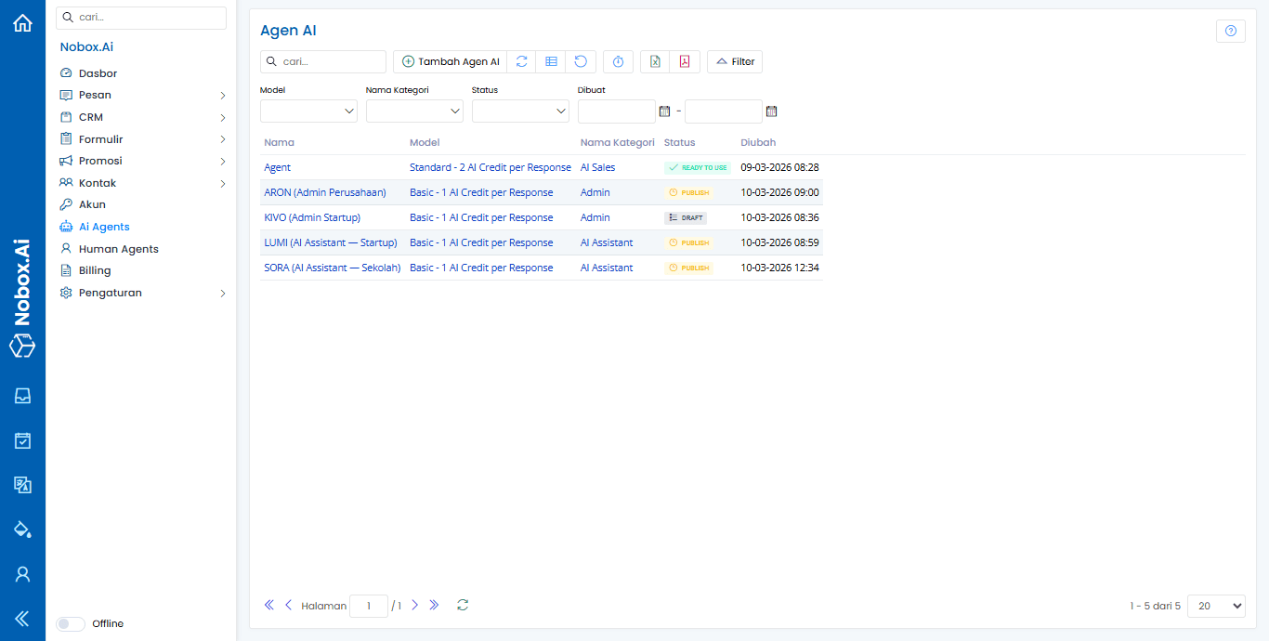Click the Export to Excel icon

(x=655, y=61)
